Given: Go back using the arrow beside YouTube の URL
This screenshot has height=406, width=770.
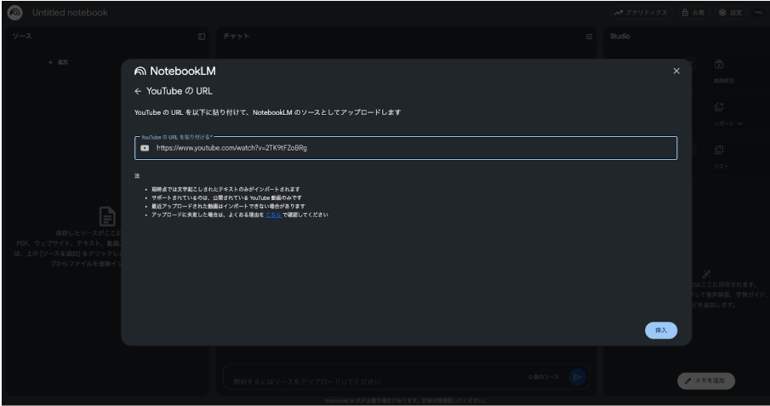Looking at the screenshot, I should (139, 91).
